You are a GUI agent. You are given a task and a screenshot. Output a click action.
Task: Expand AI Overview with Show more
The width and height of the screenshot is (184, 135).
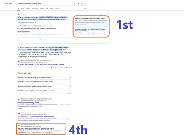point(44,40)
